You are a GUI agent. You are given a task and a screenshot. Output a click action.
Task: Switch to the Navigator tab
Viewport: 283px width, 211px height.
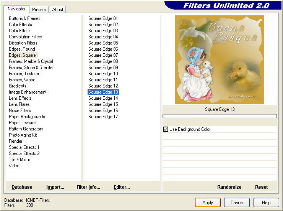[16, 9]
